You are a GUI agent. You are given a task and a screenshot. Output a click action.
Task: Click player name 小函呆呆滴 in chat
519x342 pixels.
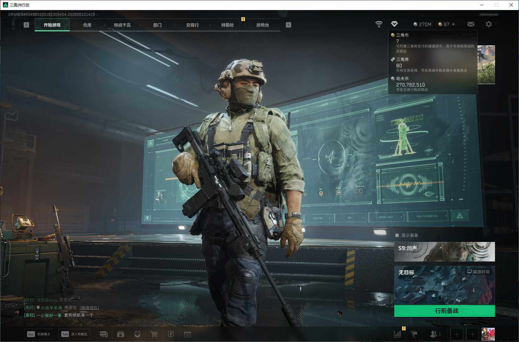click(51, 308)
